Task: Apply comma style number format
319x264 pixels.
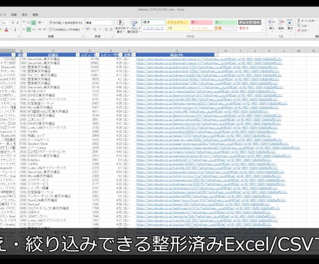Action: pos(100,29)
